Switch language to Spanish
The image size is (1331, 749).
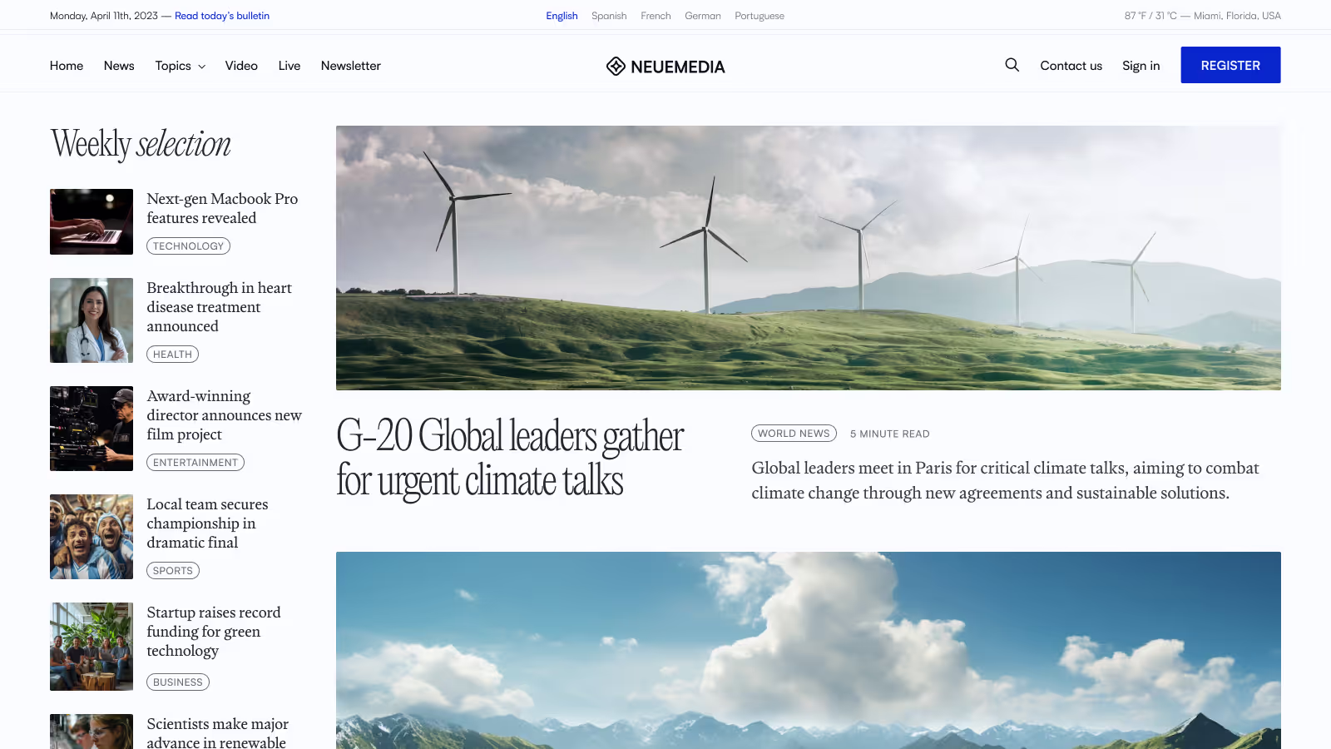pos(609,16)
